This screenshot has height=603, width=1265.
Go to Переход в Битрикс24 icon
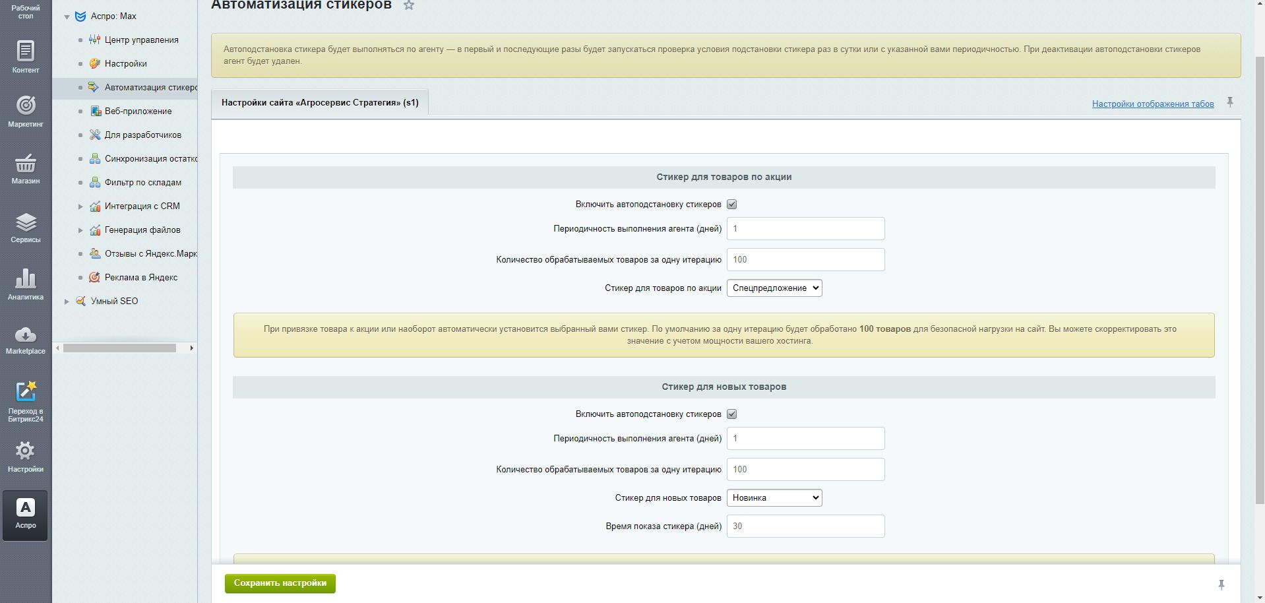[x=25, y=392]
